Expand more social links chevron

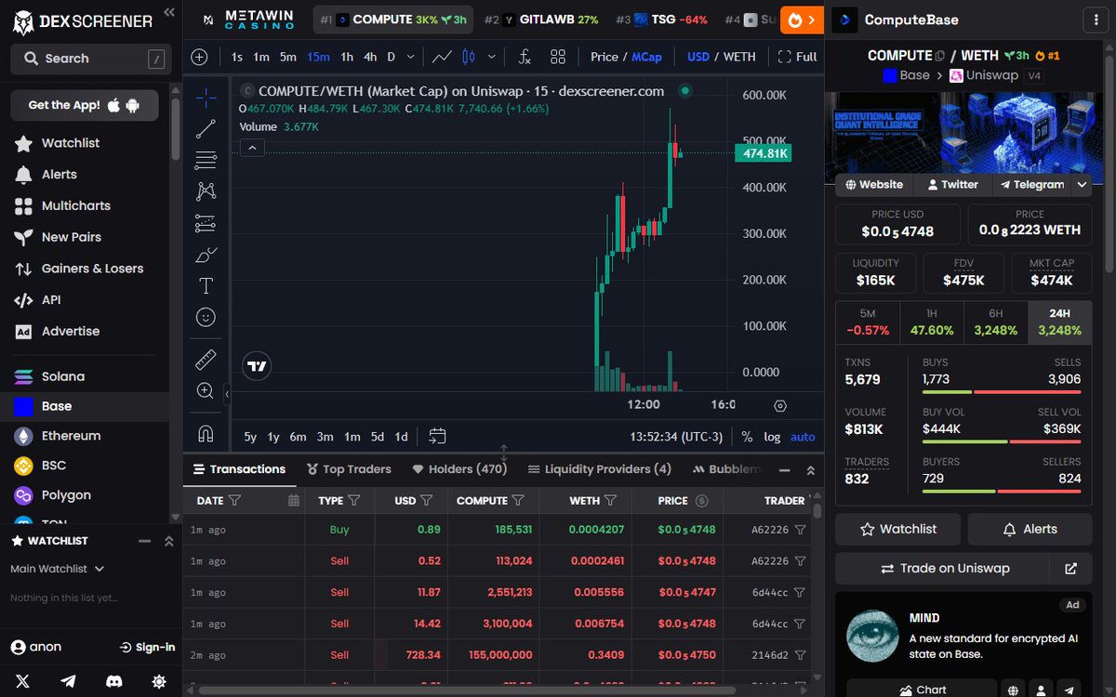click(x=1082, y=185)
